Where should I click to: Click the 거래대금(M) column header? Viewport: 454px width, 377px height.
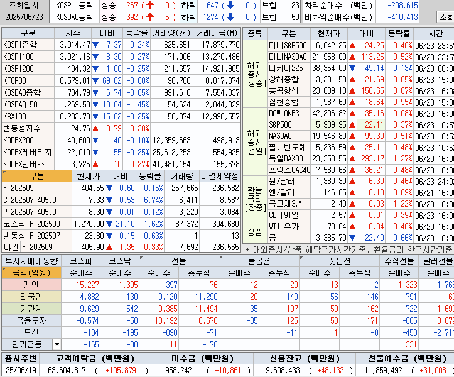pyautogui.click(x=216, y=33)
